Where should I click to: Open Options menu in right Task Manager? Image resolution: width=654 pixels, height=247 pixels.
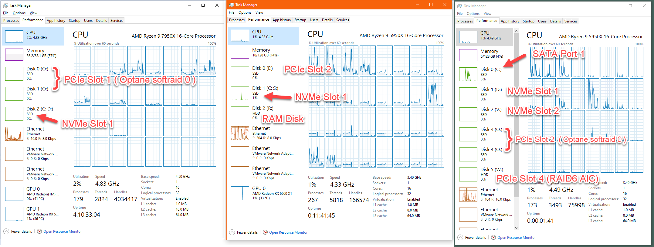click(x=473, y=14)
